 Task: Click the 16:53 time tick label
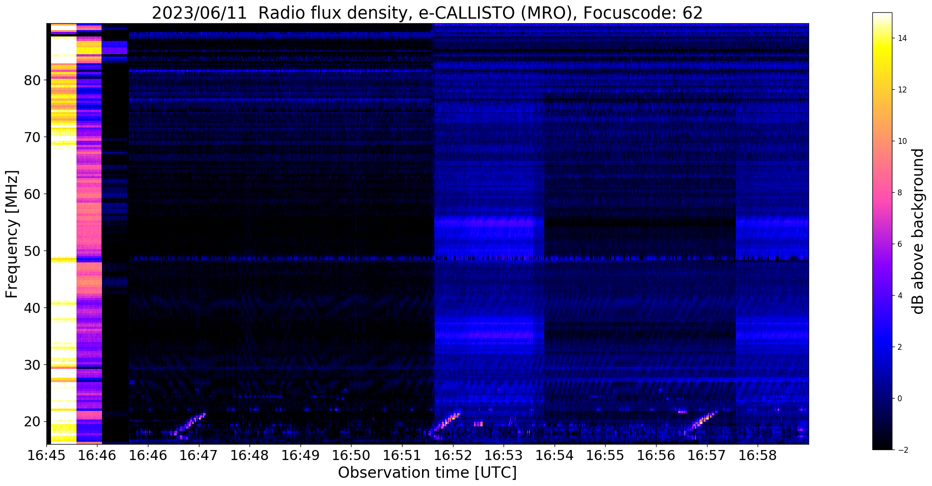(504, 455)
